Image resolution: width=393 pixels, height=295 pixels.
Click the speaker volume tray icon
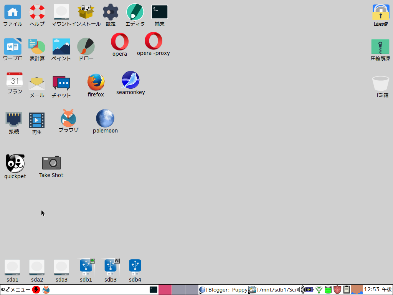tap(301, 290)
